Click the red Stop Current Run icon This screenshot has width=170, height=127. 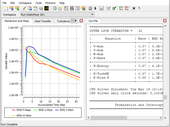(90, 8)
